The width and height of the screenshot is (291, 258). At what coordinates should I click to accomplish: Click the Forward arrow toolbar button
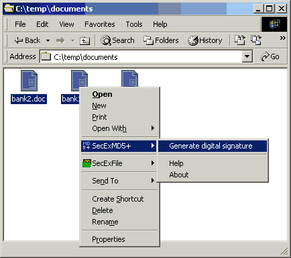click(60, 41)
